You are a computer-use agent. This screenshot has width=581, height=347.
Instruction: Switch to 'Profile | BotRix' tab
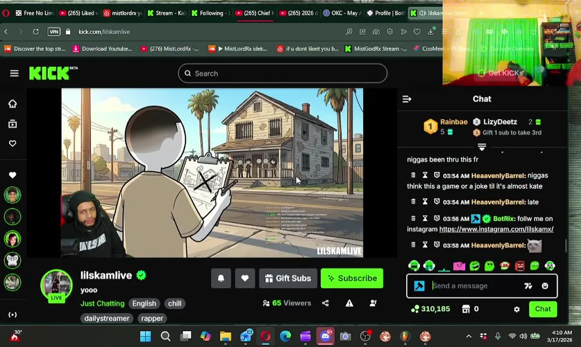(x=386, y=13)
